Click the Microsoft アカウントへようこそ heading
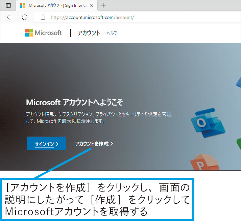Screen dimensions: 241x221 pyautogui.click(x=74, y=102)
